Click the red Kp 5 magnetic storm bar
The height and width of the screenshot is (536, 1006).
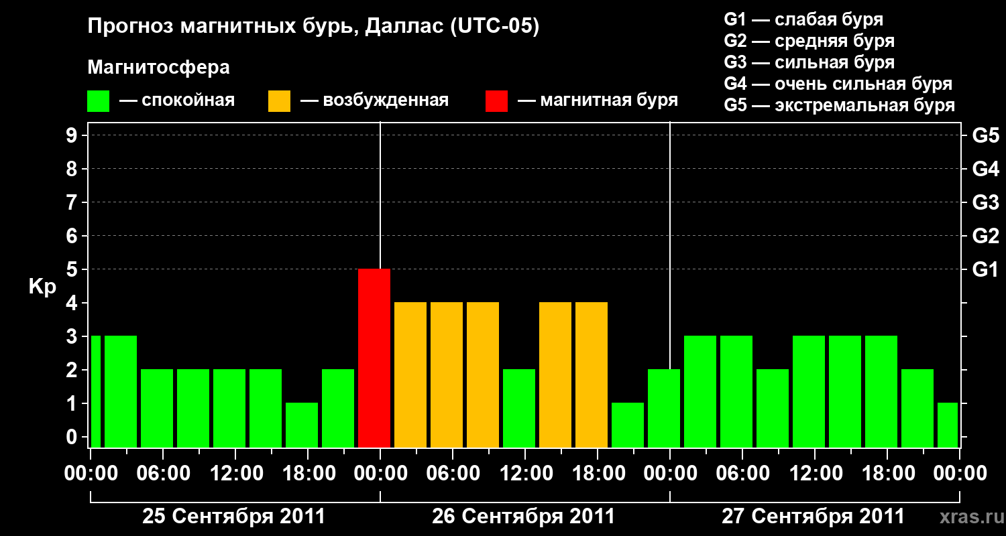pos(374,358)
